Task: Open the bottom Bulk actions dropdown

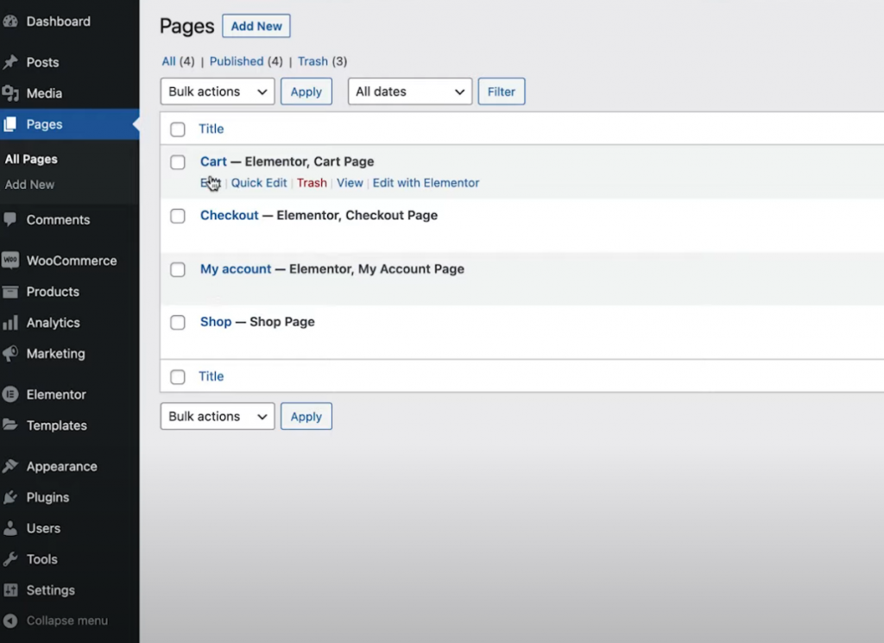Action: coord(218,416)
